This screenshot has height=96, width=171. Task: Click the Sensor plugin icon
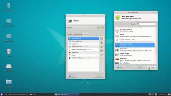pos(117,54)
